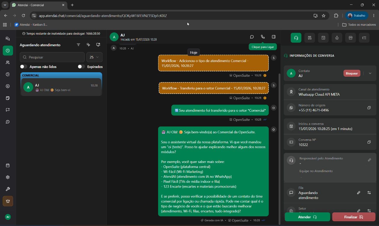Click the Pesquisar search field
379x226 pixels.
click(x=52, y=57)
